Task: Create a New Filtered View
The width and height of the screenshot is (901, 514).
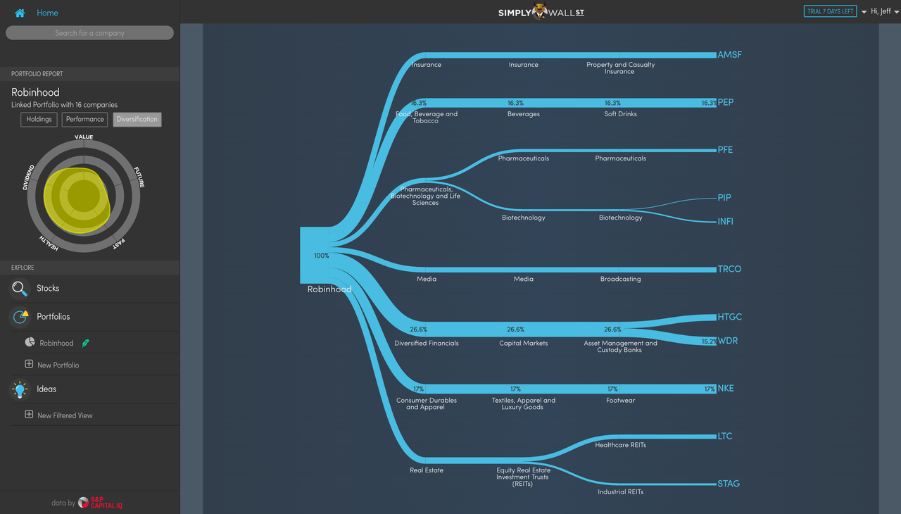Action: [x=65, y=415]
